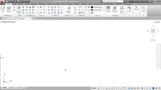Viewport: 161px width, 90px height.
Task: Toggle Ortho mode in status bar
Action: click(109, 88)
